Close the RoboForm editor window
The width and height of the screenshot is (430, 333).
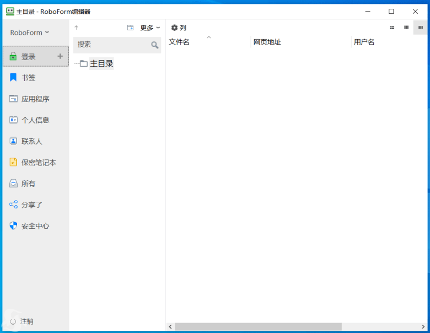tap(415, 11)
